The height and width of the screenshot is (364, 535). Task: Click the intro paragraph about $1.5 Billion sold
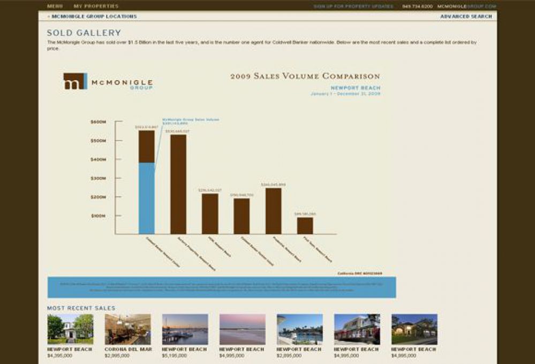[262, 45]
